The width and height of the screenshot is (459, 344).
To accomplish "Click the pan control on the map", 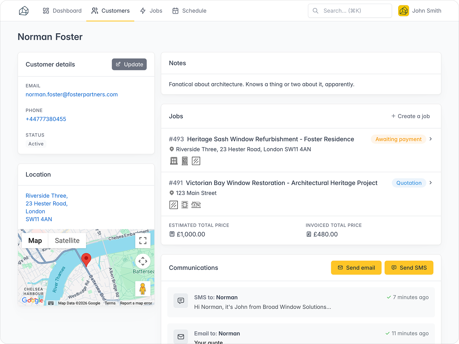I will pos(143,261).
